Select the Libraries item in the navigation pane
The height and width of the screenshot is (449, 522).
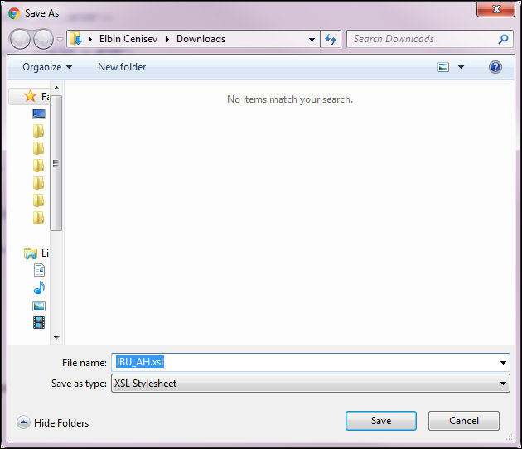(x=36, y=253)
